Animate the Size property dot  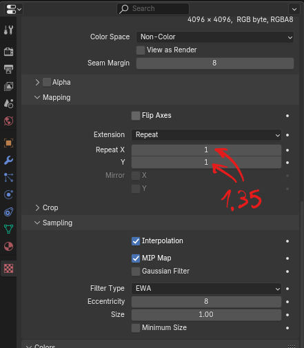tap(287, 315)
